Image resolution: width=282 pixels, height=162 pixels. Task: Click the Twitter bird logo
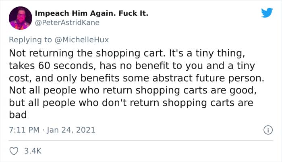click(267, 12)
